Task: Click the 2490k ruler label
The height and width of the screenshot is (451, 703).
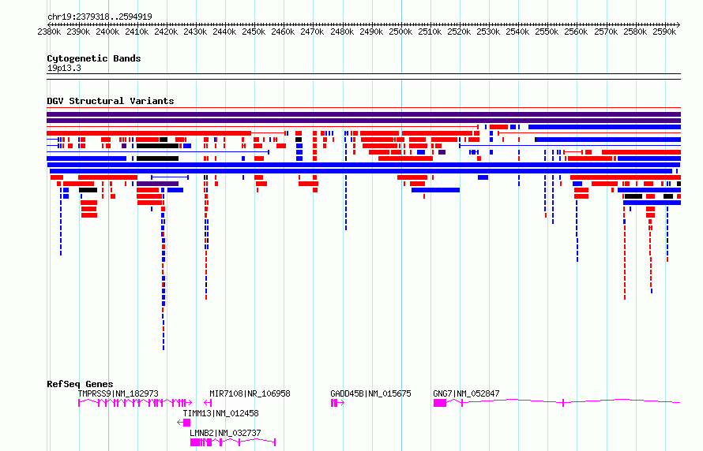Action: click(372, 32)
